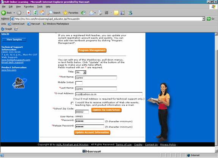Click the Mail envelope icon
This screenshot has width=218, height=158.
coord(92,13)
